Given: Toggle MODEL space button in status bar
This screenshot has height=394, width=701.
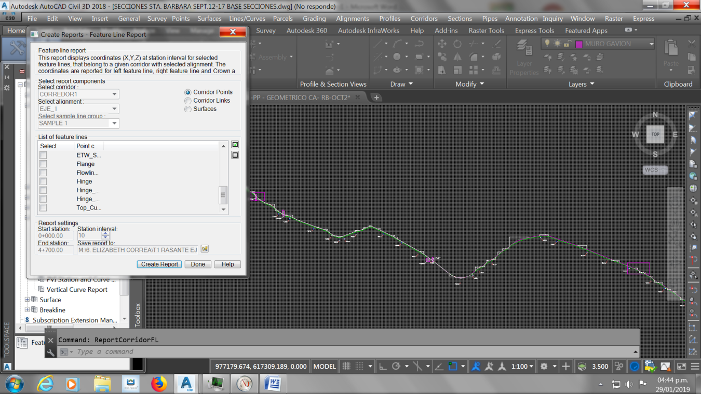Looking at the screenshot, I should tap(325, 366).
